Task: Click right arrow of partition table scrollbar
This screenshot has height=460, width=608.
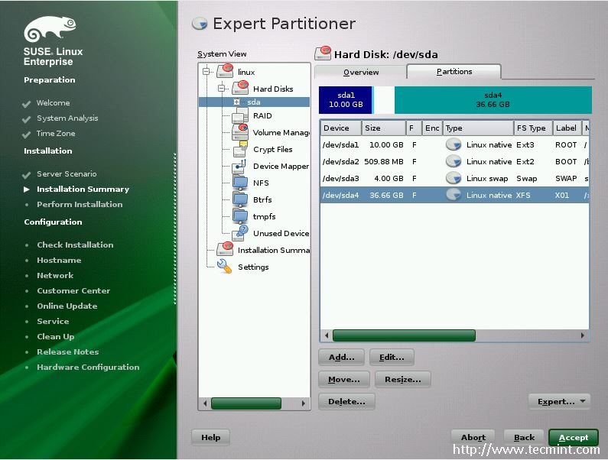Action: (583, 335)
